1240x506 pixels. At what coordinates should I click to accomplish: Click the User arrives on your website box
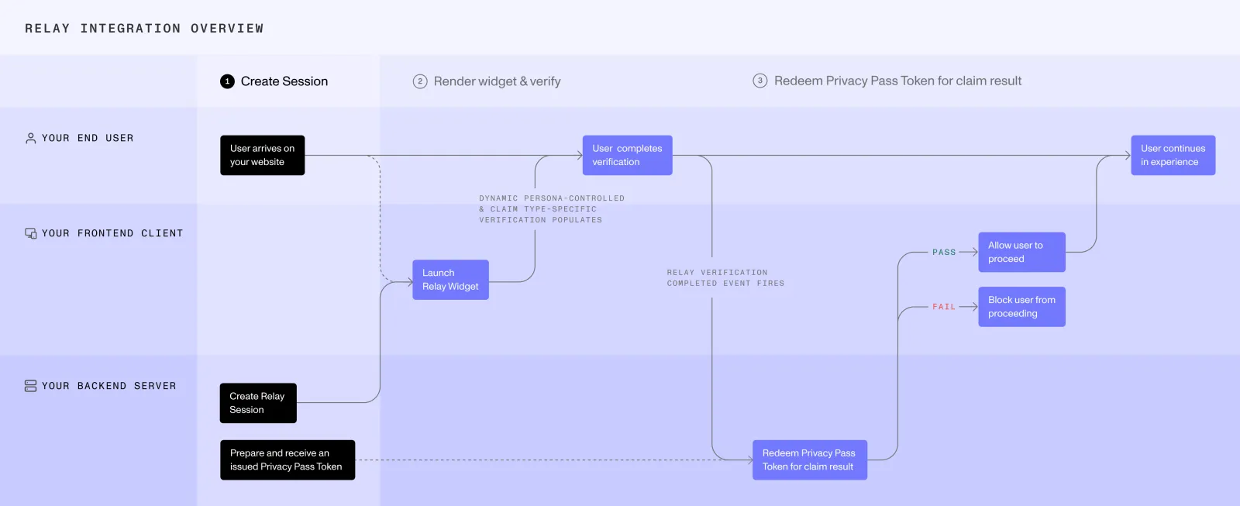[262, 155]
